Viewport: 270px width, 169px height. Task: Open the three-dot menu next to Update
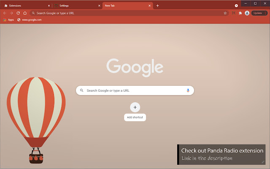point(265,13)
